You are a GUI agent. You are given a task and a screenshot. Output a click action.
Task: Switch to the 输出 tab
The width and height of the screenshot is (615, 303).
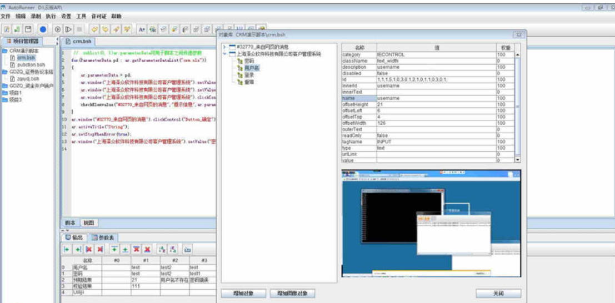tap(73, 237)
